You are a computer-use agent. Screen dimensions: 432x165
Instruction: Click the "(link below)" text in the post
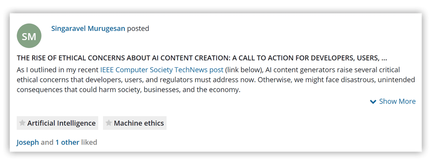(x=244, y=70)
